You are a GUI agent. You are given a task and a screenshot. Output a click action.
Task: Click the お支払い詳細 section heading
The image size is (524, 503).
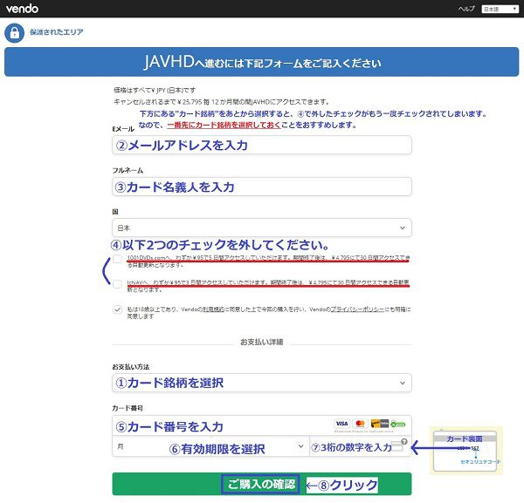(262, 342)
